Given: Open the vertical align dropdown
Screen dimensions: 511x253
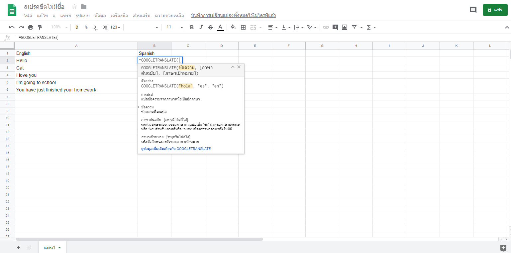Looking at the screenshot, I should coord(286,27).
